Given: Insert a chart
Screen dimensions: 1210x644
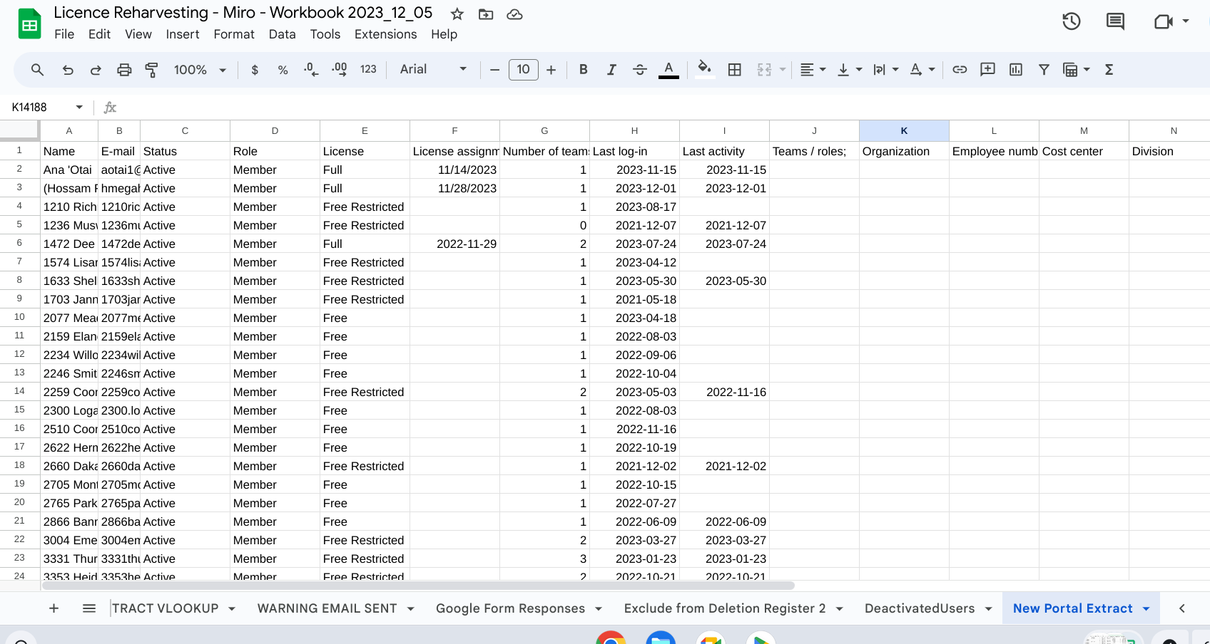Looking at the screenshot, I should pos(1016,70).
